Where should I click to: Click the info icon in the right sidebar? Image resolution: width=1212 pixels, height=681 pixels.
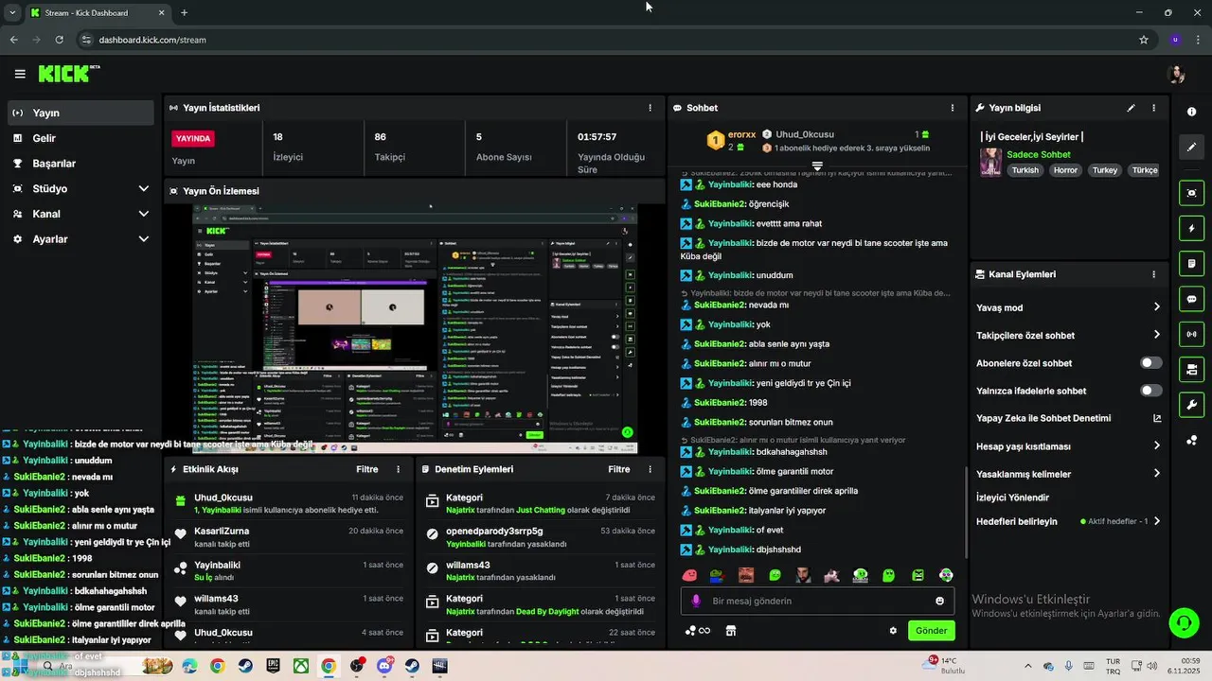click(1191, 112)
